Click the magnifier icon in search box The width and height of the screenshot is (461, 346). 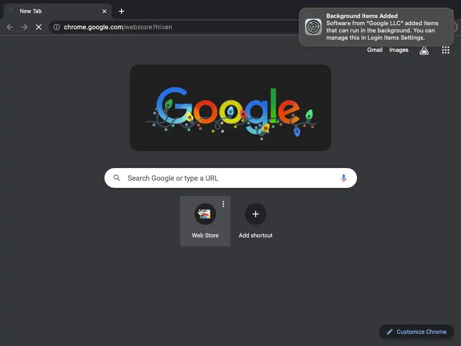click(117, 178)
